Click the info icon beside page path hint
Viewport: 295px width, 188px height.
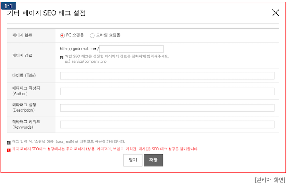point(62,57)
